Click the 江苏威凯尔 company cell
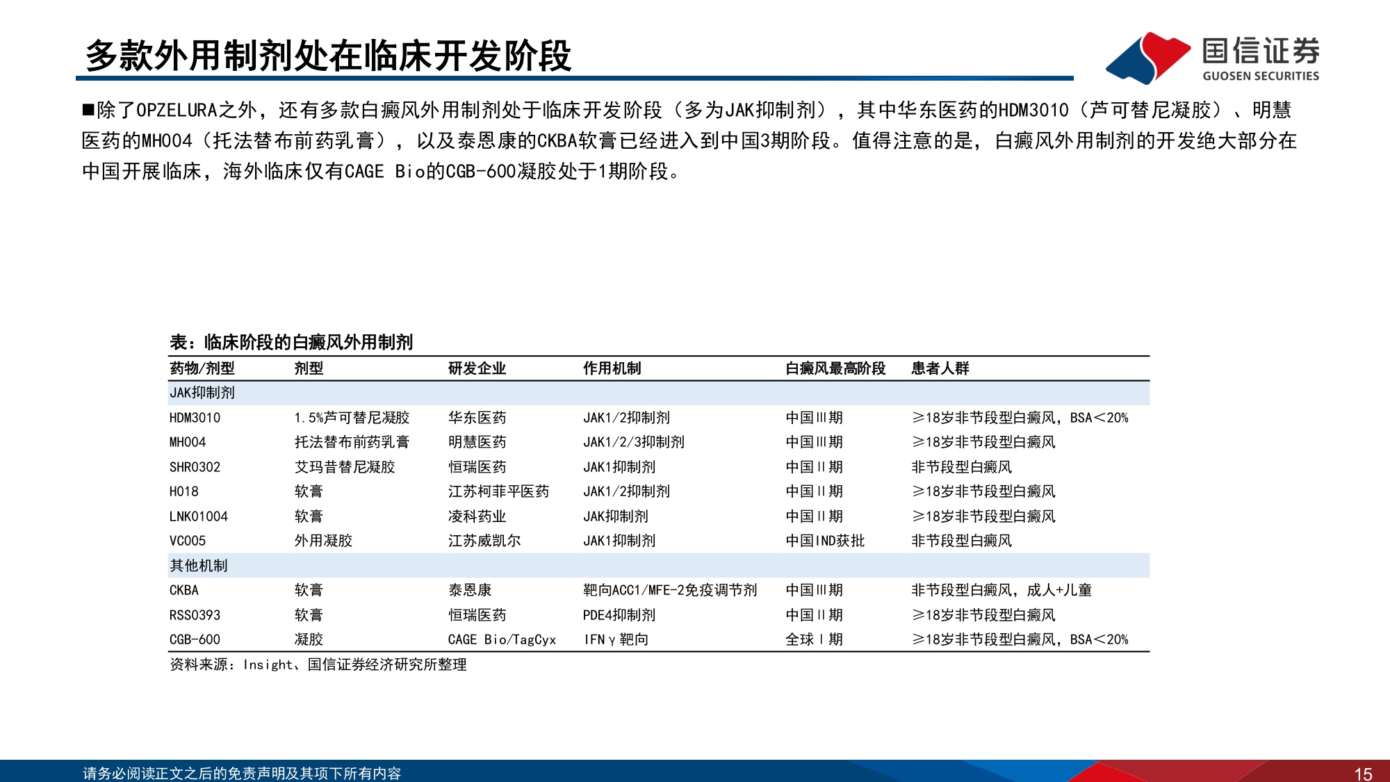Screen dimensions: 1390x782 pyautogui.click(x=484, y=541)
